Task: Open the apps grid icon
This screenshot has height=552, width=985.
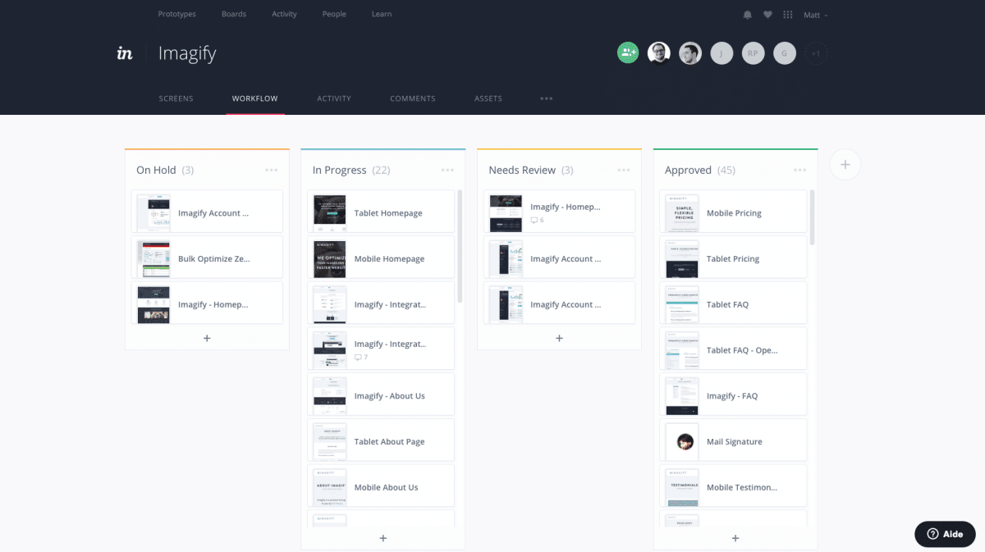Action: pyautogui.click(x=788, y=15)
